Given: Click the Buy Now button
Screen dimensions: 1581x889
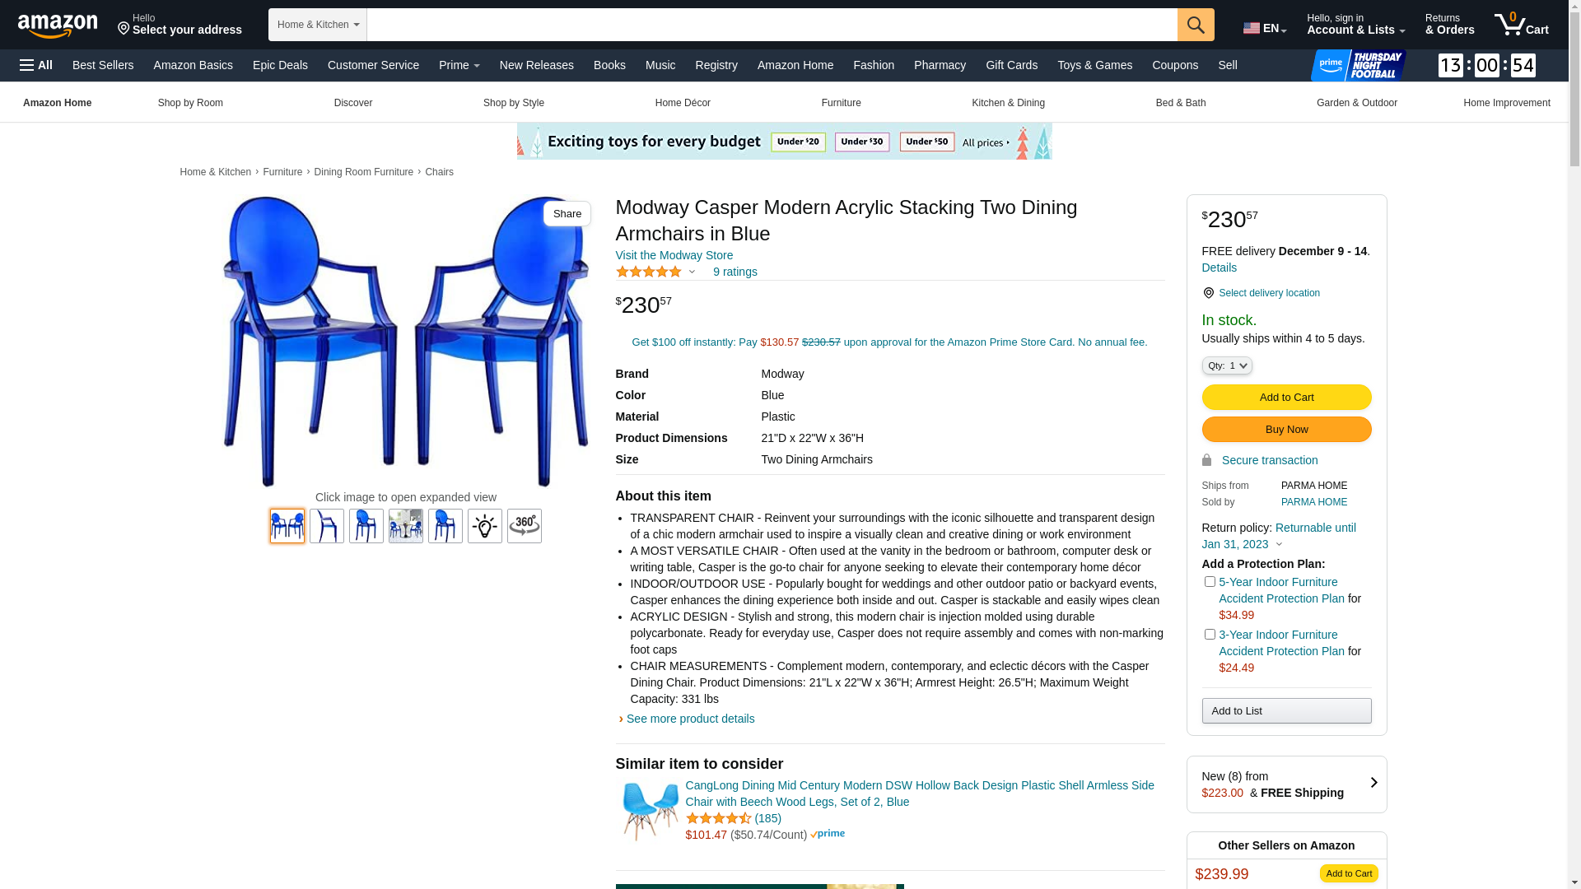Looking at the screenshot, I should (1286, 430).
